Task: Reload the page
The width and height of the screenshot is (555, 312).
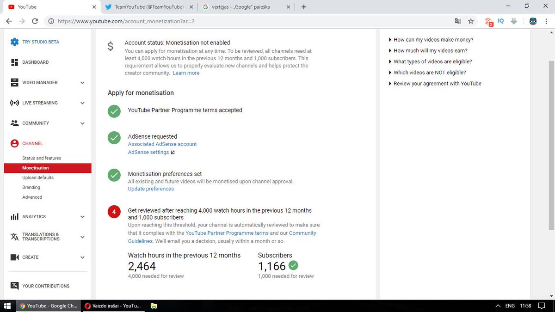Action: 35,21
